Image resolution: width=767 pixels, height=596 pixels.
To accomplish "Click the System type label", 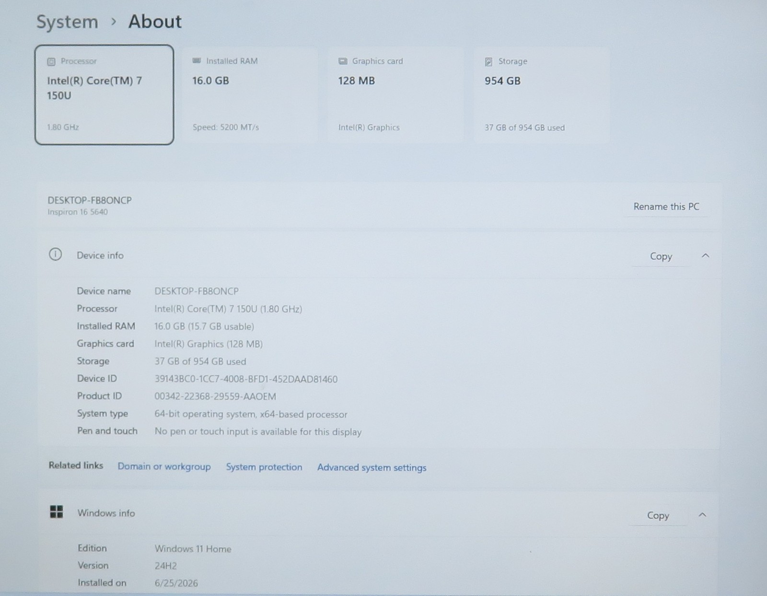I will point(103,413).
